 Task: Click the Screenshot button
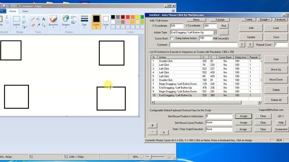click(281, 129)
